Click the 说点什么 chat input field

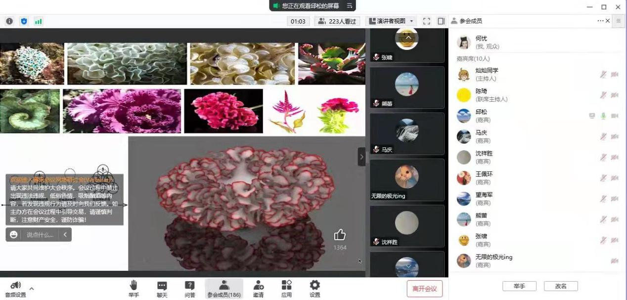41,235
